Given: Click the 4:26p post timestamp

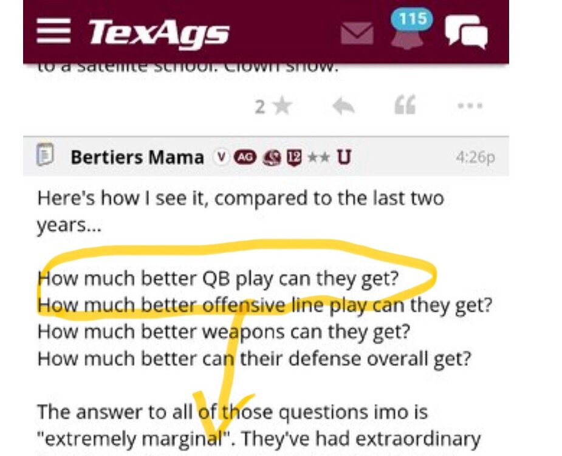Looking at the screenshot, I should click(475, 157).
